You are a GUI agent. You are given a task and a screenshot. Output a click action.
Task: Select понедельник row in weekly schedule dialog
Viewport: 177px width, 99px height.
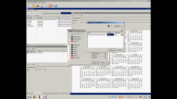[x=76, y=45]
